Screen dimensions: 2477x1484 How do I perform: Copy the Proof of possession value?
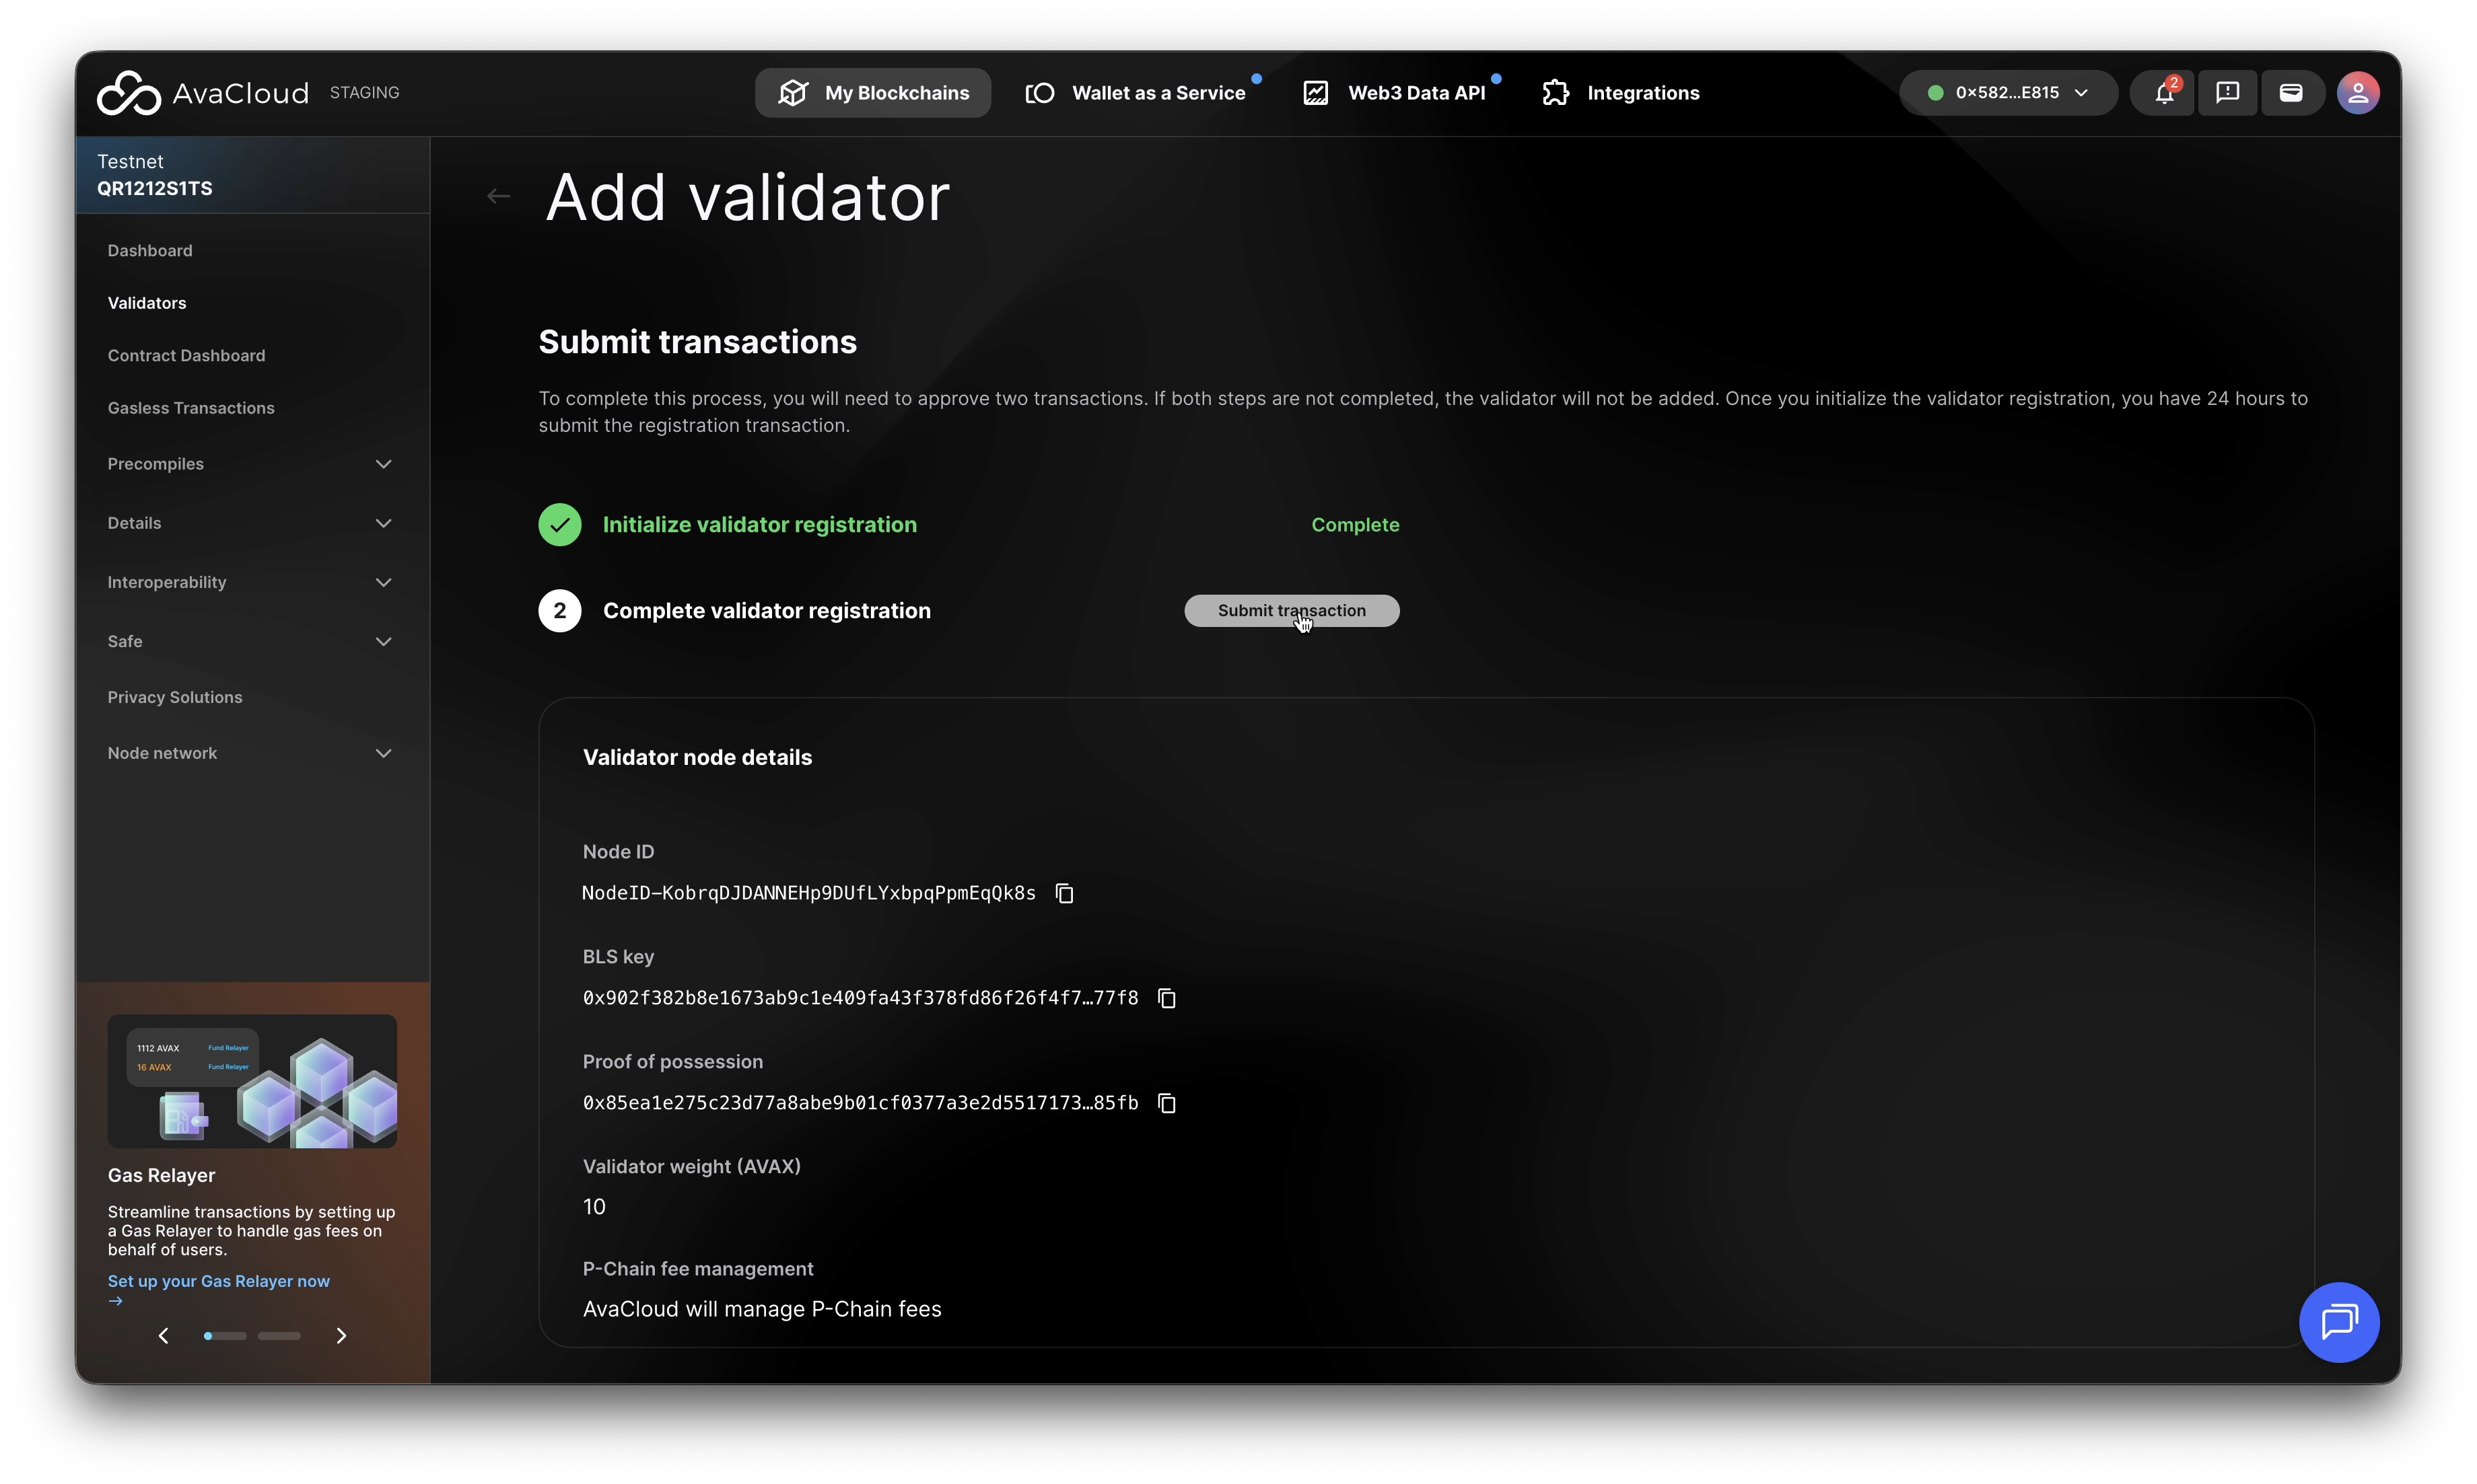click(1166, 1103)
